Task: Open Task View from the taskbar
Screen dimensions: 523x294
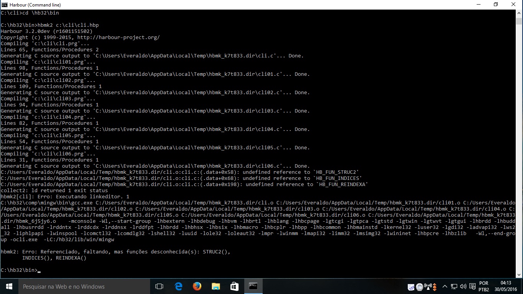Action: coord(159,286)
